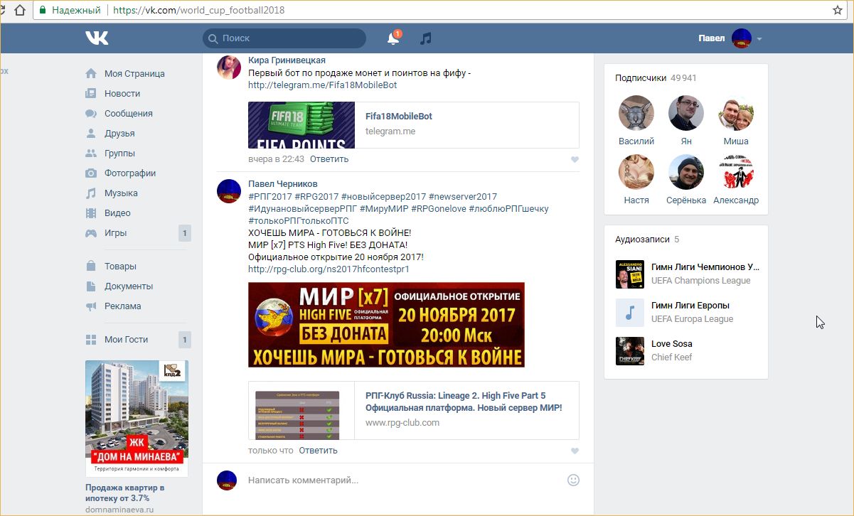Click the FIFA 18 Points thumbnail
Screen dimensions: 854x516
(301, 125)
